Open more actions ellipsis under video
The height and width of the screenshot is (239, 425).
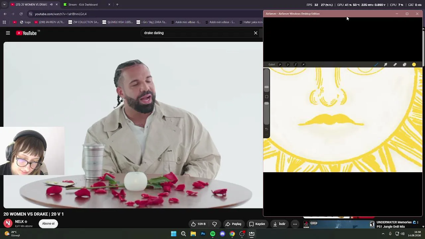pyautogui.click(x=295, y=224)
